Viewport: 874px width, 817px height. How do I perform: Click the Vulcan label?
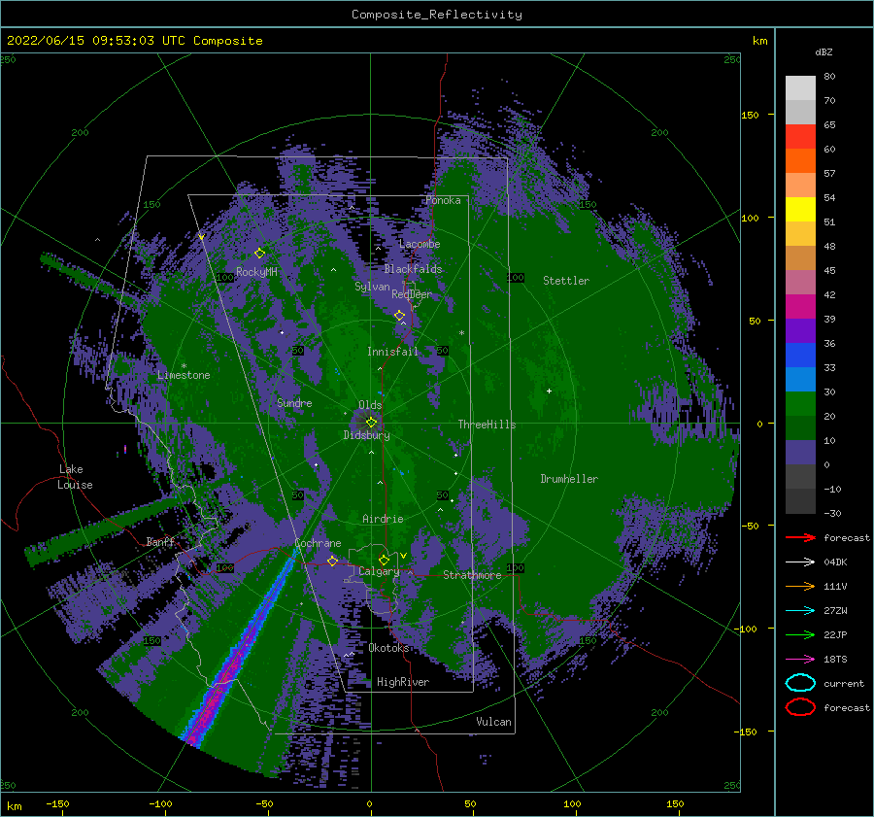(x=494, y=722)
